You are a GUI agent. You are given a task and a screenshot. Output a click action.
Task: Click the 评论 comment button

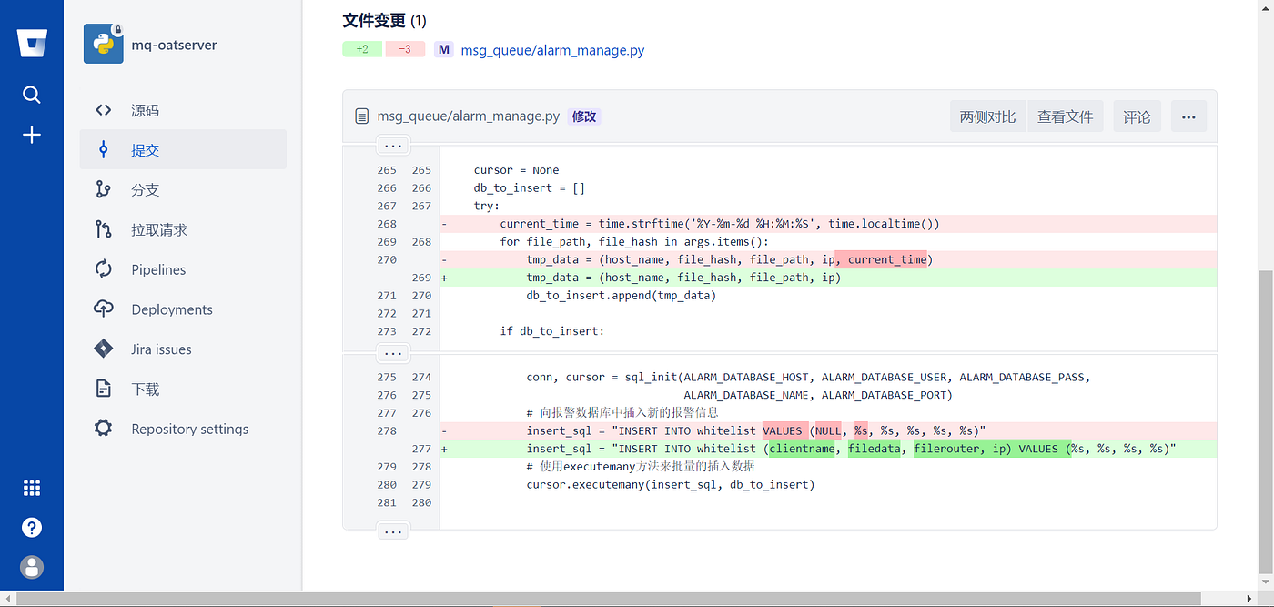[1137, 116]
